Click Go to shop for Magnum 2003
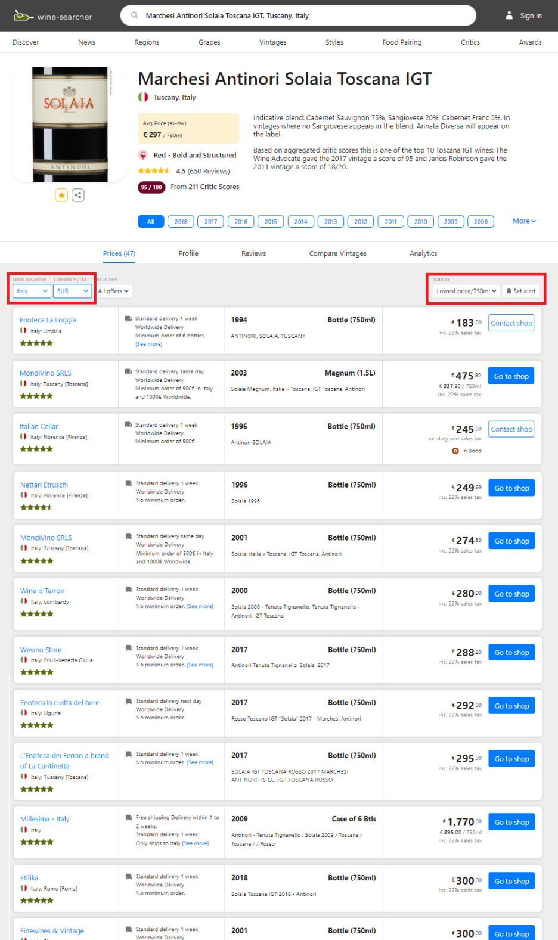This screenshot has height=940, width=558. click(511, 376)
